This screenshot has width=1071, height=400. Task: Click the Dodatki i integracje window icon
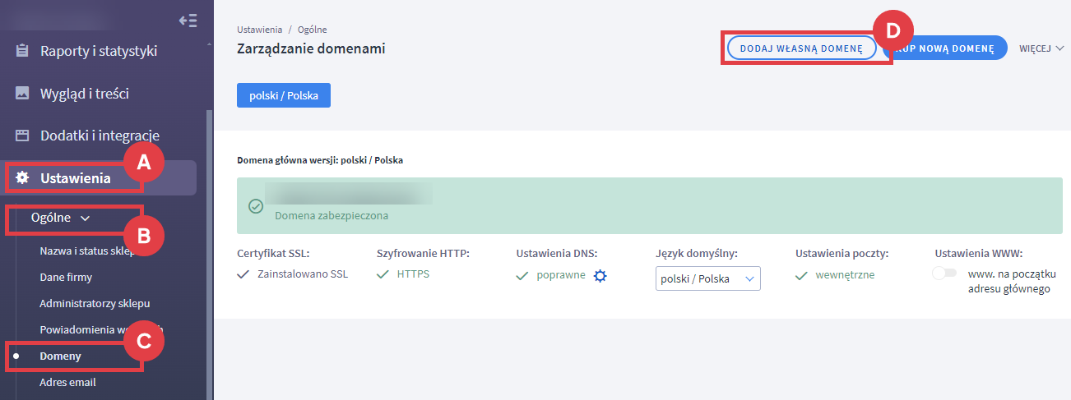(22, 136)
